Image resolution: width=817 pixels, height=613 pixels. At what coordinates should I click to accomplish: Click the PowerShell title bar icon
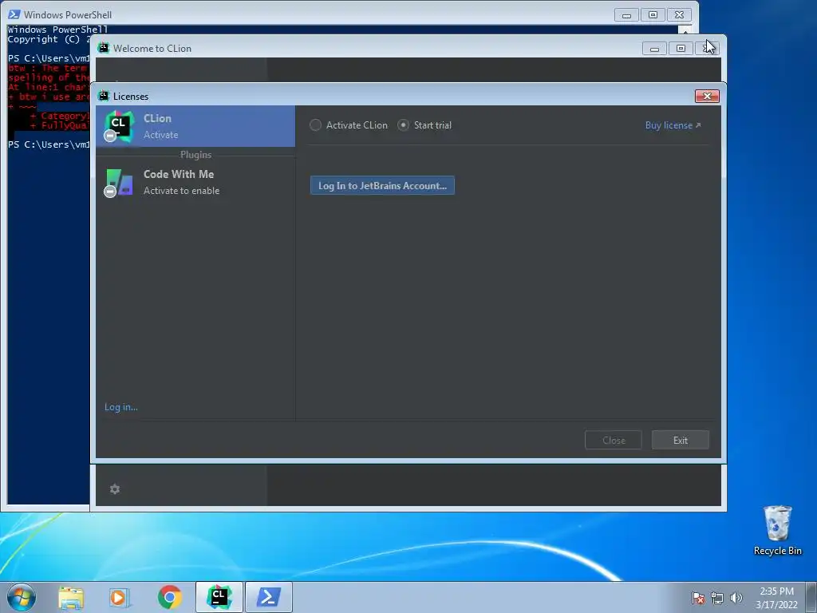point(14,14)
